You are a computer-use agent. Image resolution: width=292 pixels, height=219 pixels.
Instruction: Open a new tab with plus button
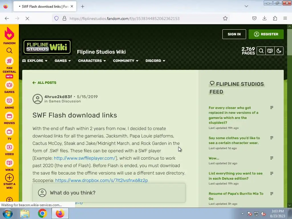coord(83,7)
